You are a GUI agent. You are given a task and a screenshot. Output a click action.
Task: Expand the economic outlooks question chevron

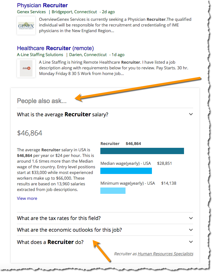click(x=191, y=230)
